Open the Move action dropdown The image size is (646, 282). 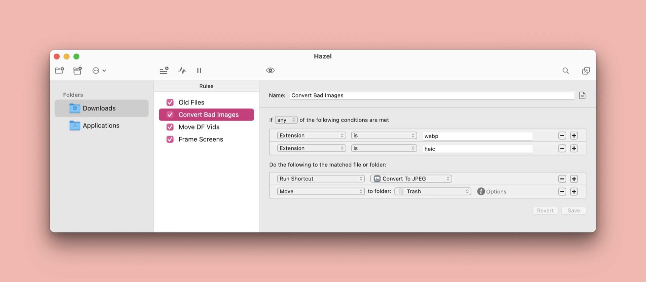pos(321,191)
